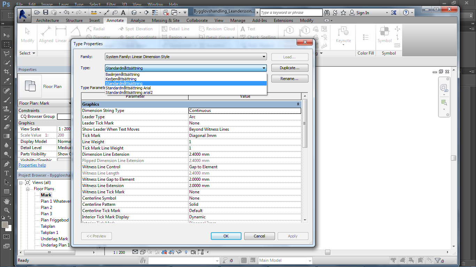Click the star Favorites icon
Viewport: 476px width, 267px height.
(344, 13)
